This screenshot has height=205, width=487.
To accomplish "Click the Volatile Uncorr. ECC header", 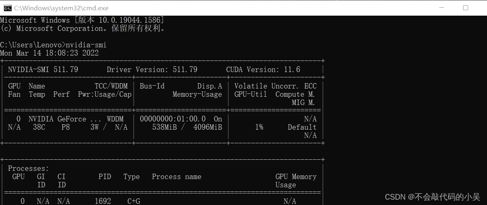I will point(275,86).
